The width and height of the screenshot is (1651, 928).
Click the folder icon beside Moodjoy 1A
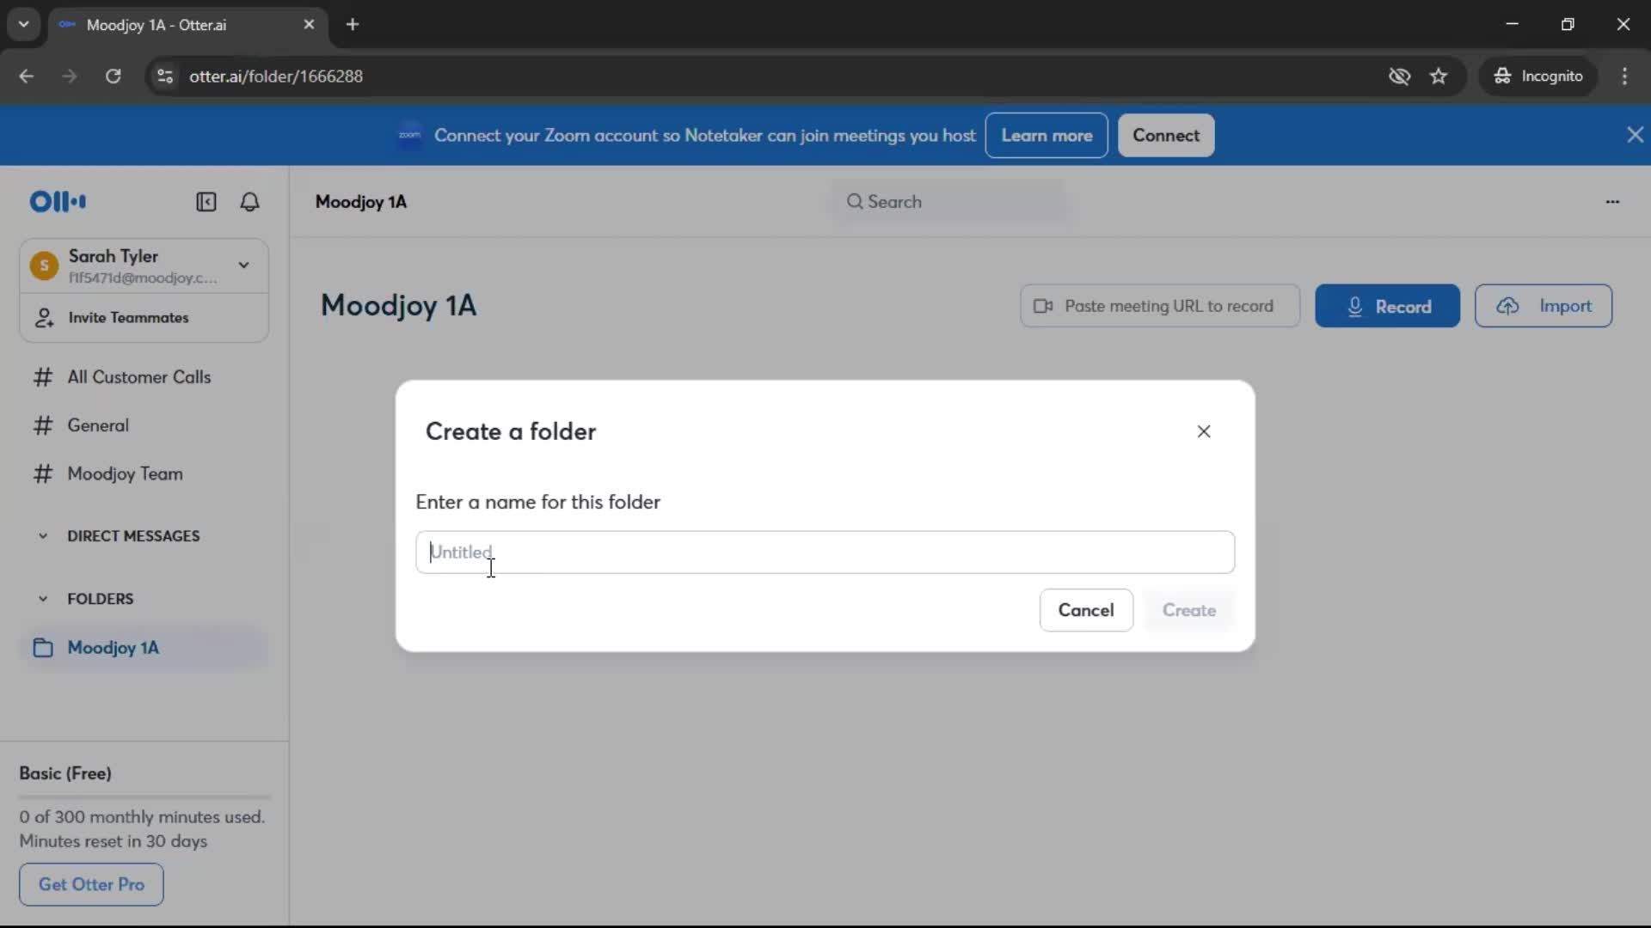[x=43, y=648]
